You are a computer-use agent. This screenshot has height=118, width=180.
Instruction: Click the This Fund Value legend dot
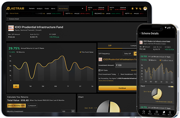coord(80,52)
